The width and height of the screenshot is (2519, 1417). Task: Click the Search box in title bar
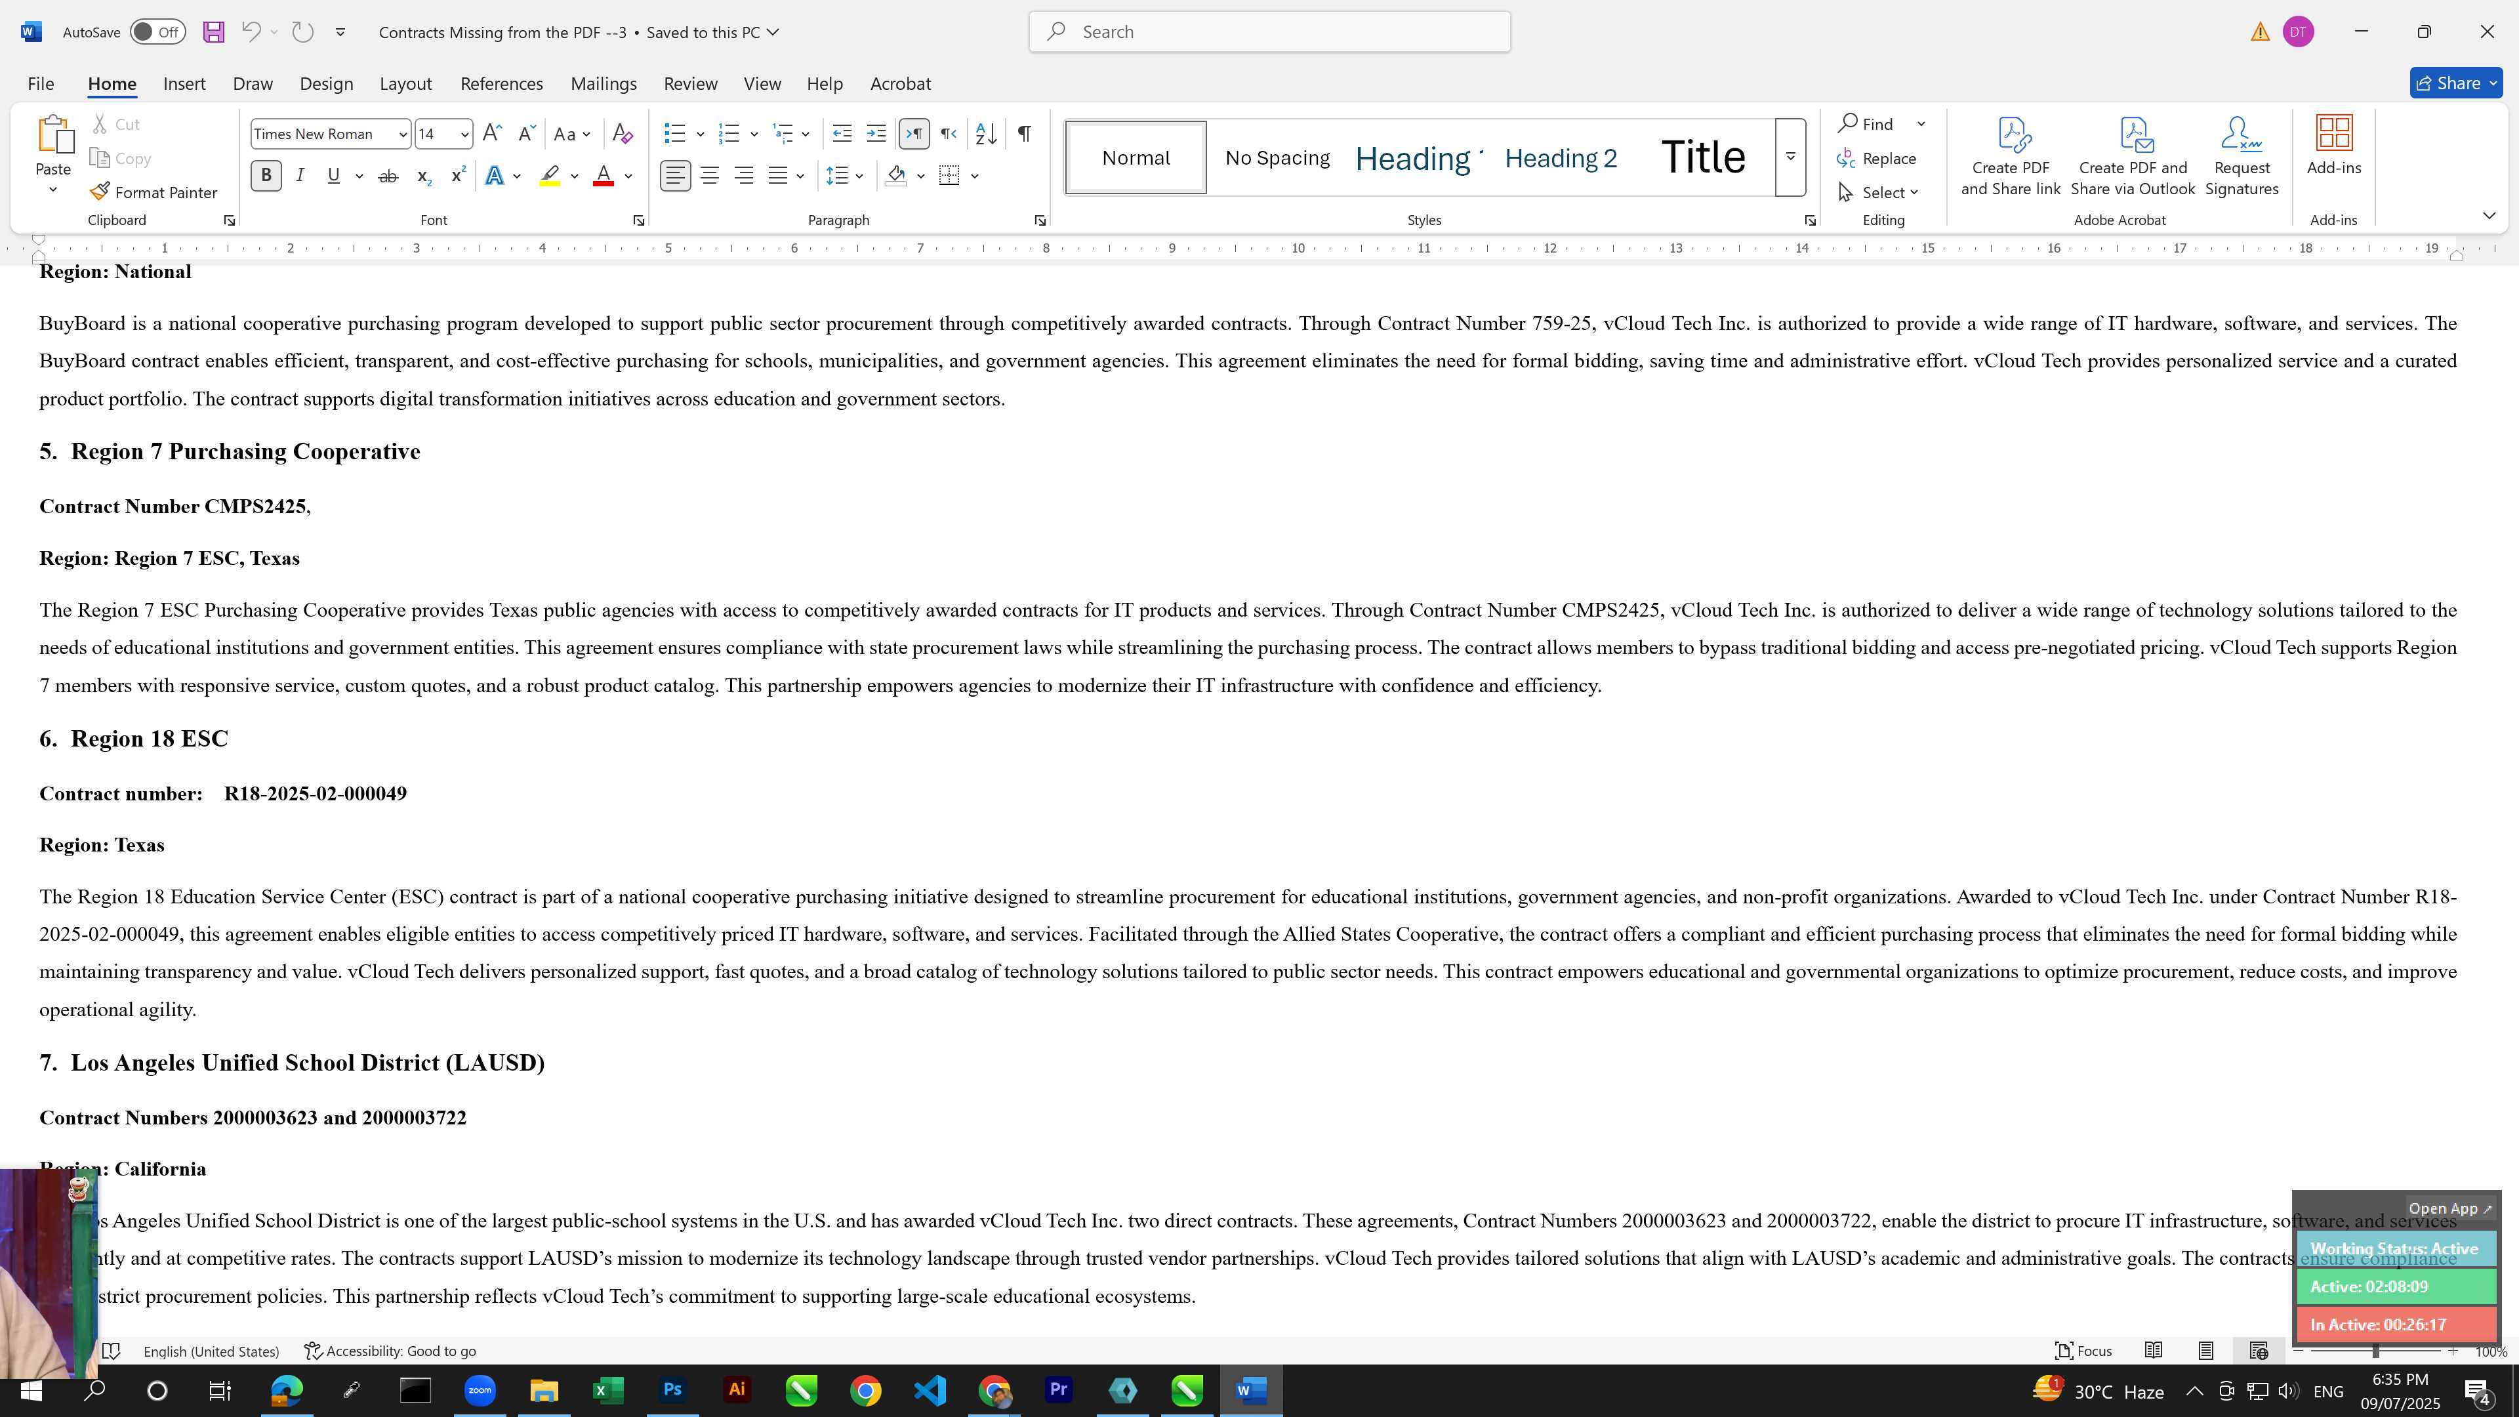point(1269,32)
